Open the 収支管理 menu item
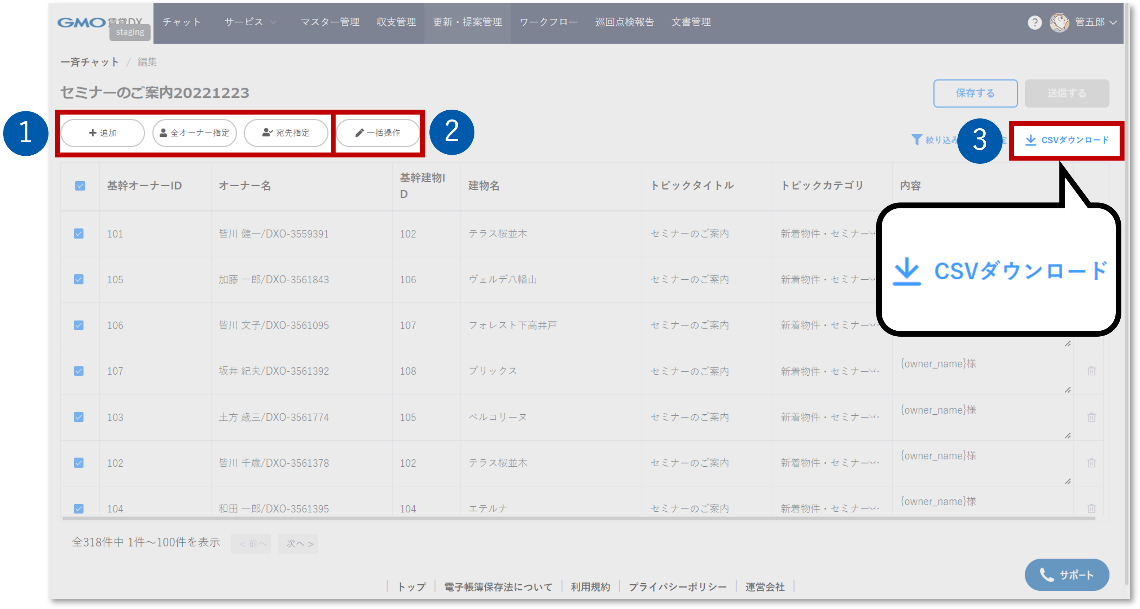The image size is (1140, 609). coord(396,22)
